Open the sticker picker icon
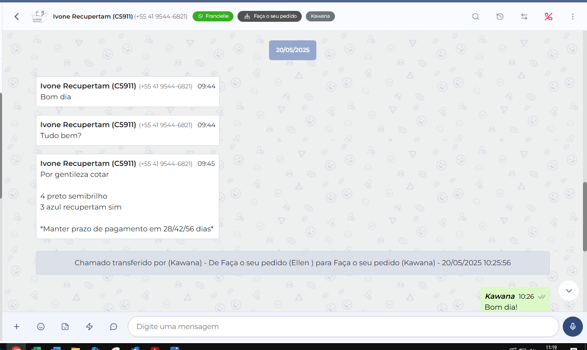The width and height of the screenshot is (587, 350). (x=65, y=327)
